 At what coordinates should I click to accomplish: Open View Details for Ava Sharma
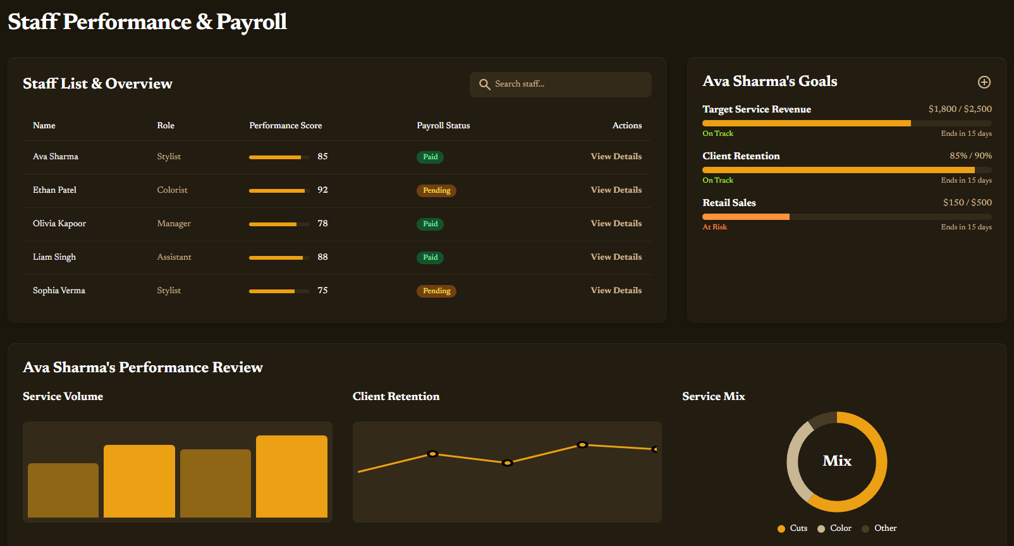coord(616,157)
